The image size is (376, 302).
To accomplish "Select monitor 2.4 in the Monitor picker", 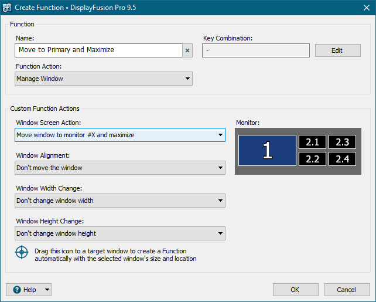I will (x=342, y=159).
